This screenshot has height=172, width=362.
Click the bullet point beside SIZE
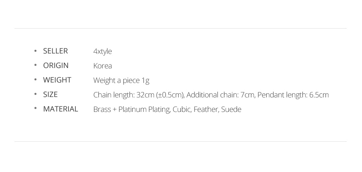click(35, 94)
